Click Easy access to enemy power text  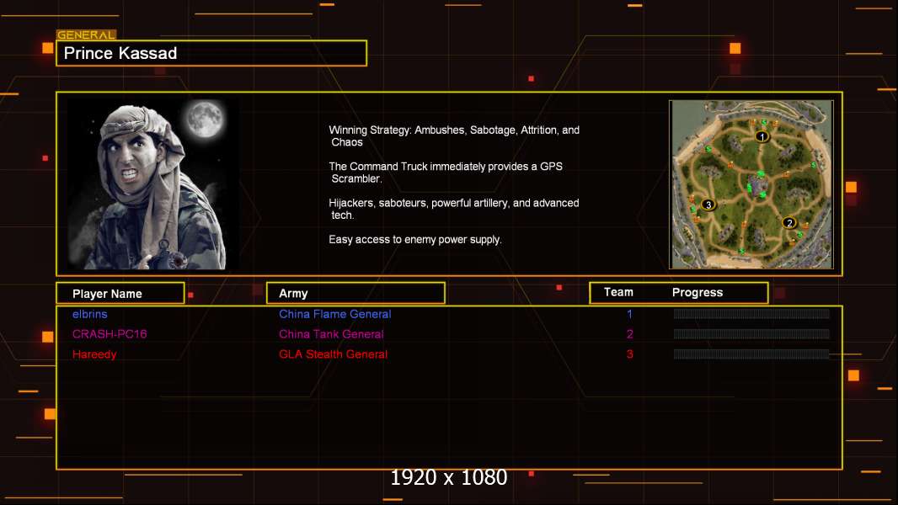[415, 240]
